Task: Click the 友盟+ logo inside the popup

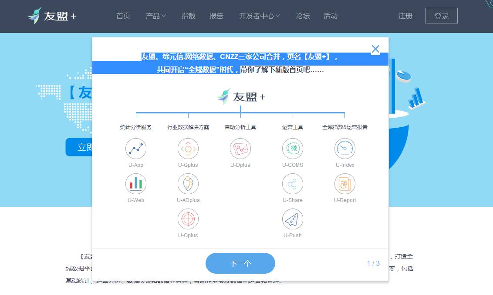Action: point(241,96)
